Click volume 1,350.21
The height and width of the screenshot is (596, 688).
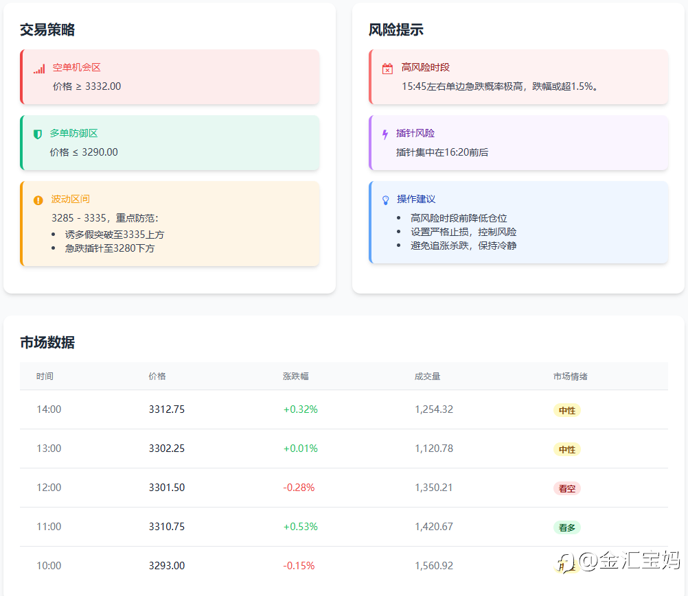pos(434,488)
